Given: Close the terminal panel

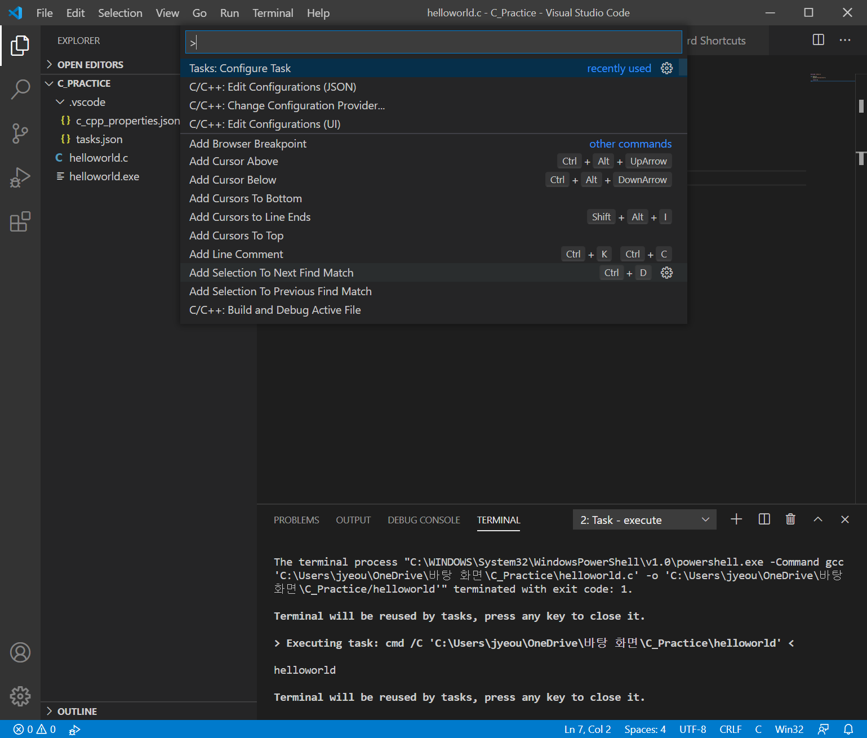Looking at the screenshot, I should click(x=845, y=519).
